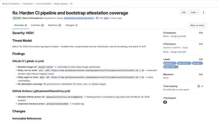The image size is (218, 122).
Task: Open GitLab AI Hackathon breadcrumb
Action: [11, 4]
